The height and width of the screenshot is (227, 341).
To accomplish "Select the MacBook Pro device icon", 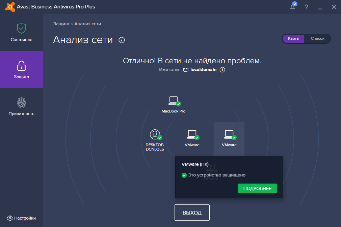I will [x=174, y=101].
